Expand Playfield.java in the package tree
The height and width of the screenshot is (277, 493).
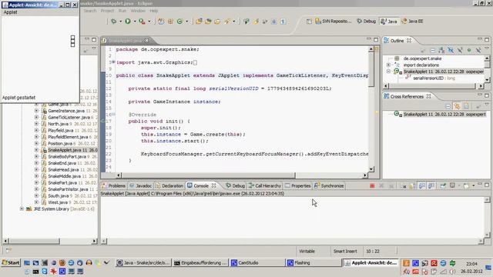[36, 130]
